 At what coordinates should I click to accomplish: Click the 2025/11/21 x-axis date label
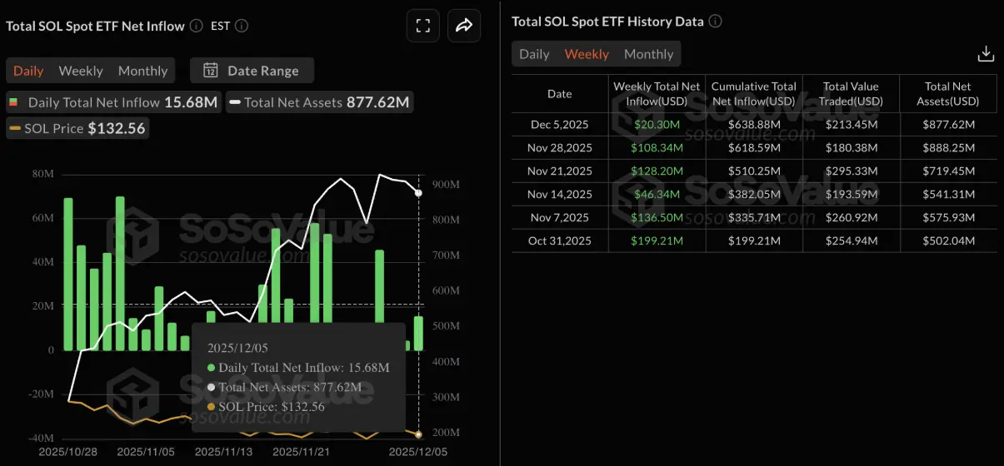tap(302, 452)
